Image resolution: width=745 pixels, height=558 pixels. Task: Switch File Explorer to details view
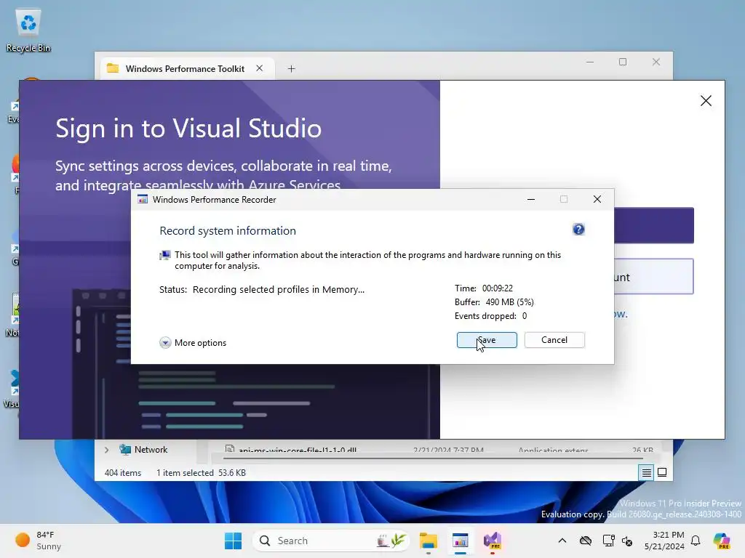point(646,472)
